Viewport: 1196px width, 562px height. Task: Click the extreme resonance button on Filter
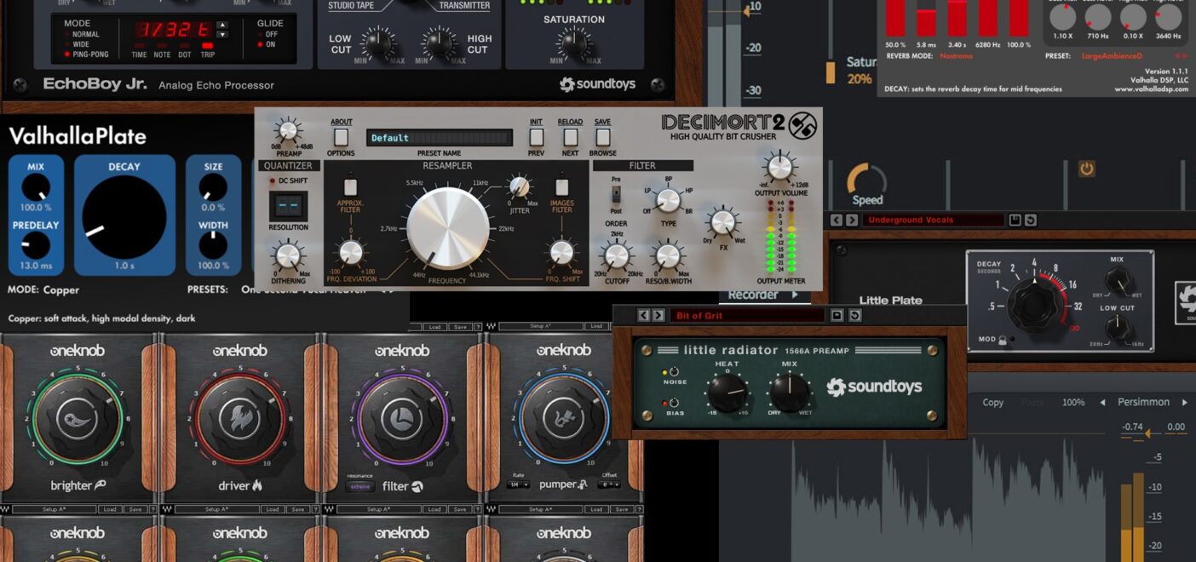coord(359,486)
